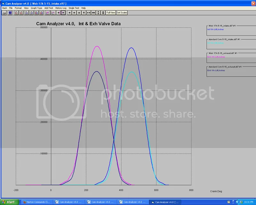Click the shift graph up arrow icon
256x205 pixels.
tap(79, 13)
